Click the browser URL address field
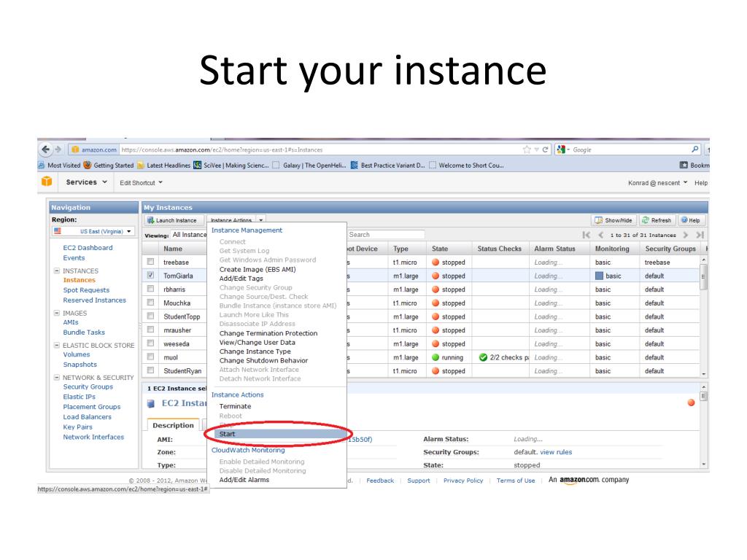Viewport: 747px width, 560px height. (x=320, y=149)
